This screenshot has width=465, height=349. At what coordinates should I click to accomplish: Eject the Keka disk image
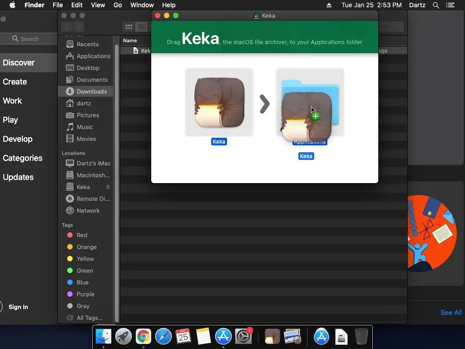[108, 187]
